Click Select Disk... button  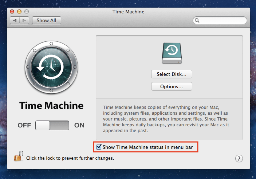172,74
